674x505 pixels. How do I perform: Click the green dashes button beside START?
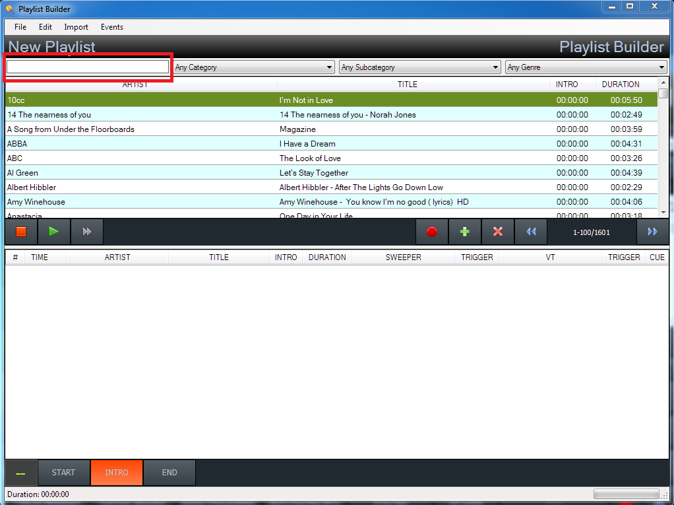(20, 473)
